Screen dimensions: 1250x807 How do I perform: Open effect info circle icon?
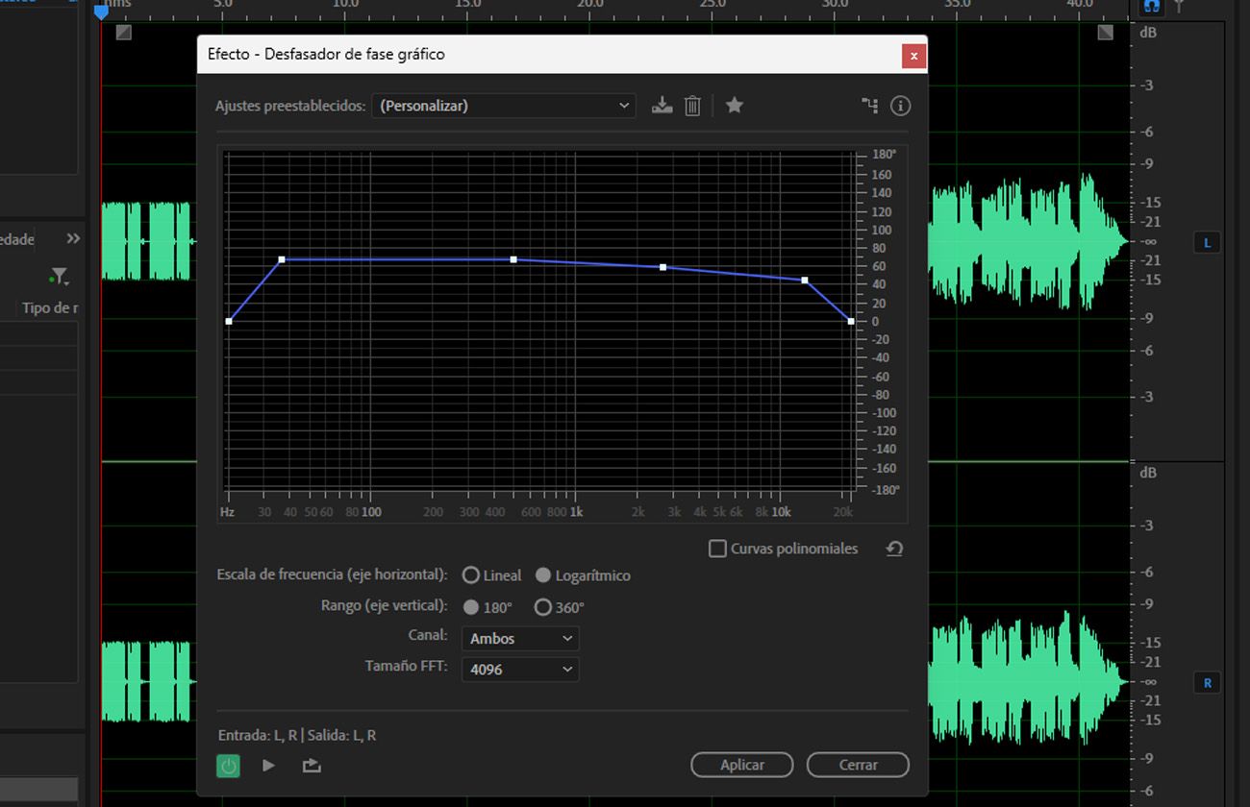coord(900,106)
